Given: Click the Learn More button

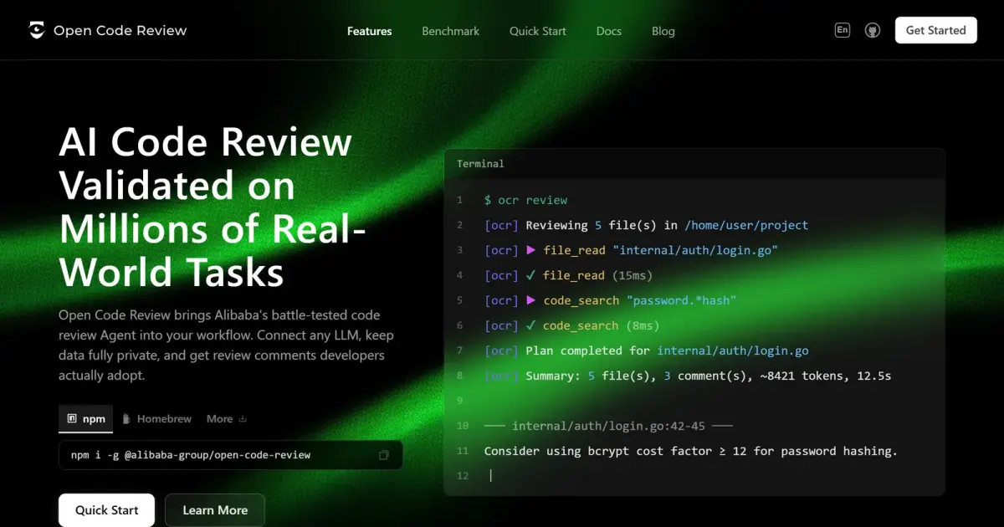Looking at the screenshot, I should pyautogui.click(x=215, y=510).
